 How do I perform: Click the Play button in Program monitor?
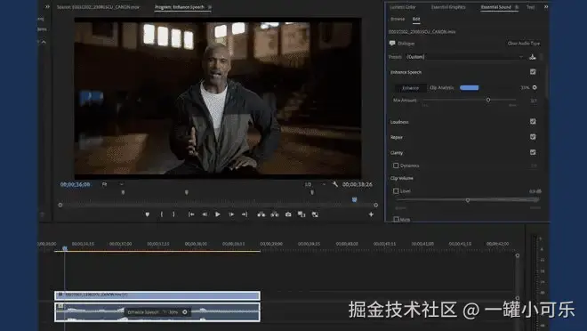pos(218,214)
